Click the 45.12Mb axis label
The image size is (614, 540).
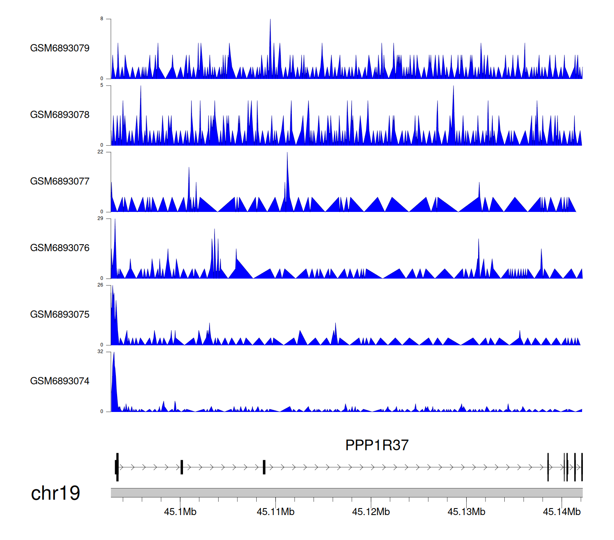pyautogui.click(x=371, y=512)
